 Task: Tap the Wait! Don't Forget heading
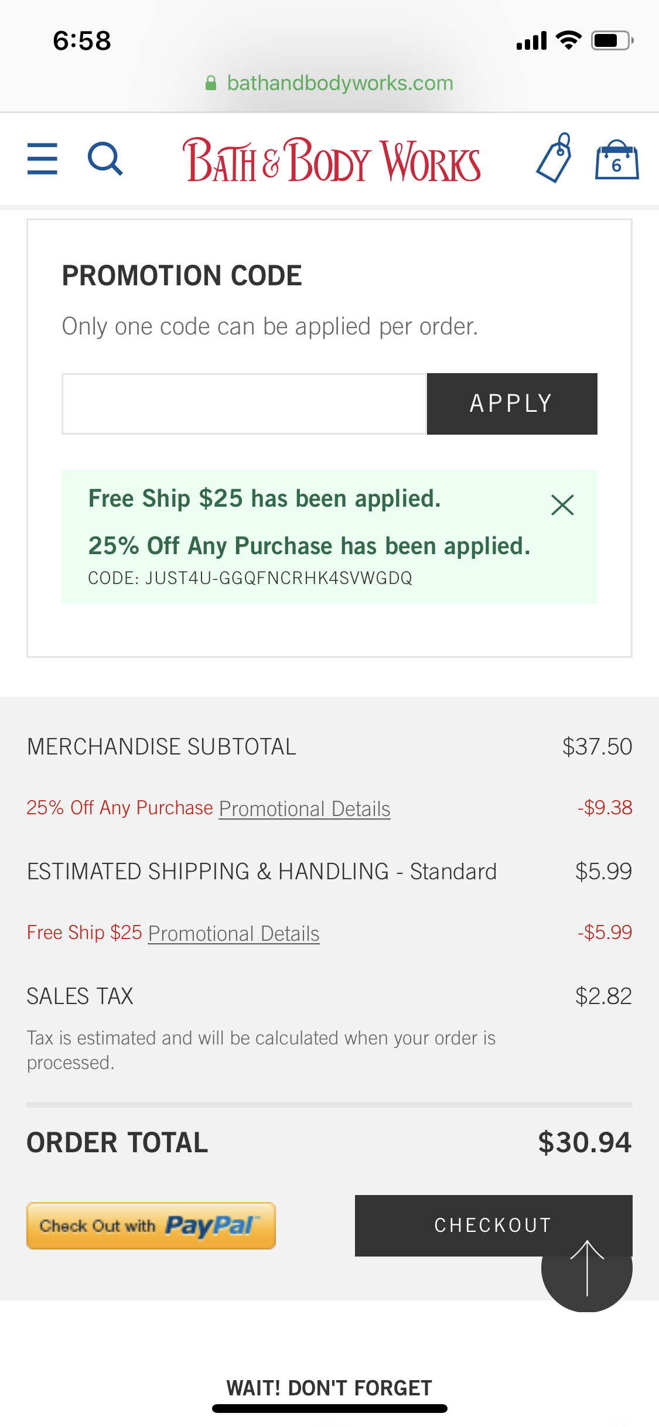point(329,1388)
